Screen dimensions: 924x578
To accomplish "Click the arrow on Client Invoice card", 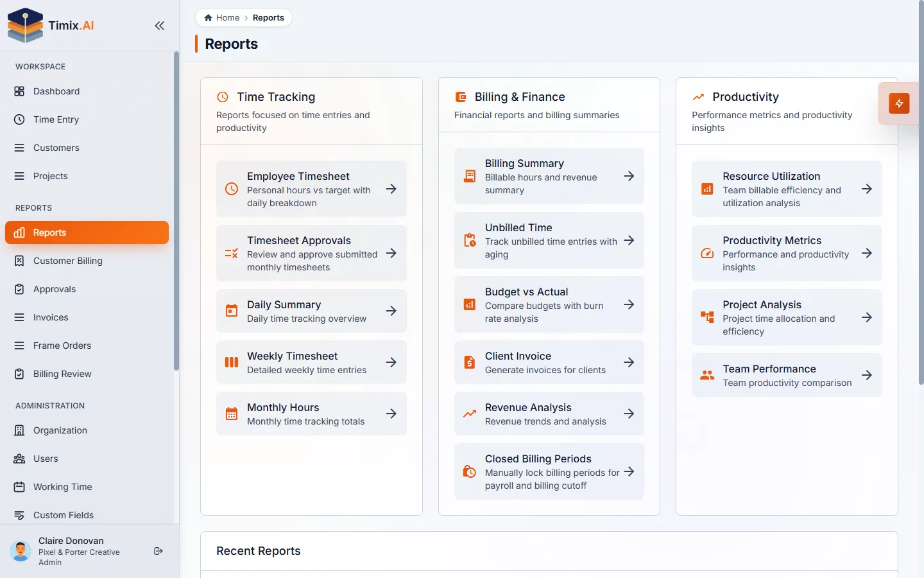I will 629,362.
